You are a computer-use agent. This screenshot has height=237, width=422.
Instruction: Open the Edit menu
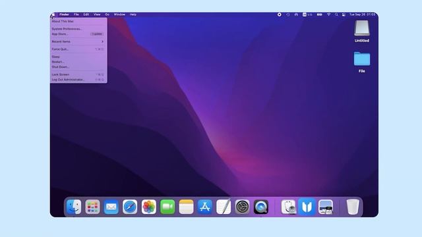coord(86,14)
